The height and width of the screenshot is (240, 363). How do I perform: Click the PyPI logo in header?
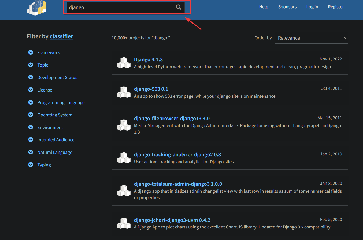click(37, 7)
